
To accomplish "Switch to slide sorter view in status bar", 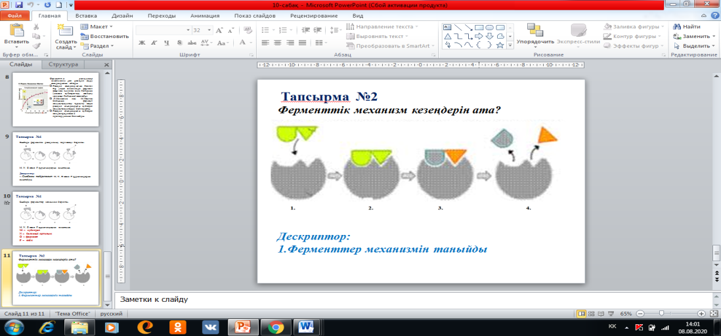I will coord(590,314).
